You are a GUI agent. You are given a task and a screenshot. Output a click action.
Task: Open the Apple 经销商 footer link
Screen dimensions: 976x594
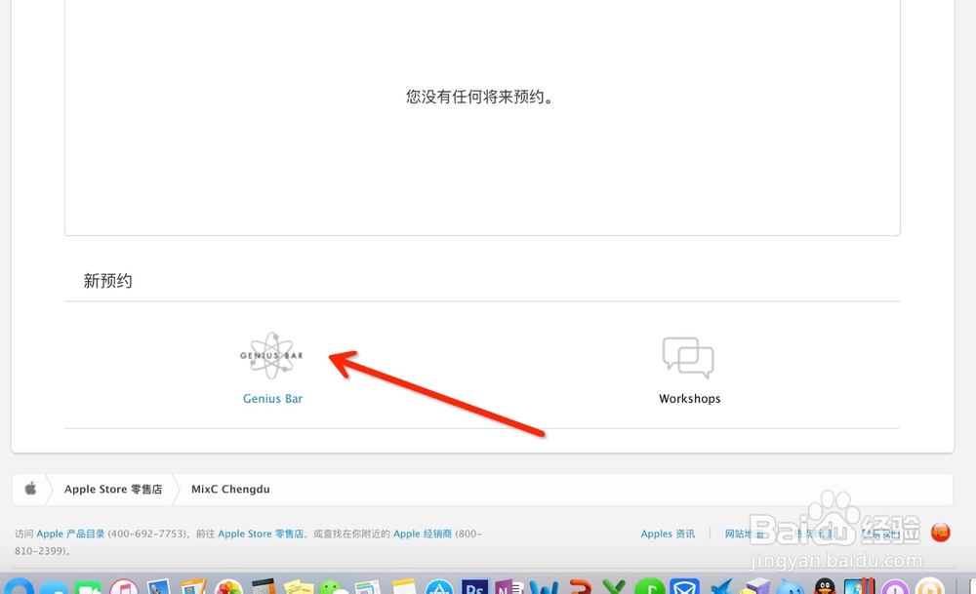[423, 534]
